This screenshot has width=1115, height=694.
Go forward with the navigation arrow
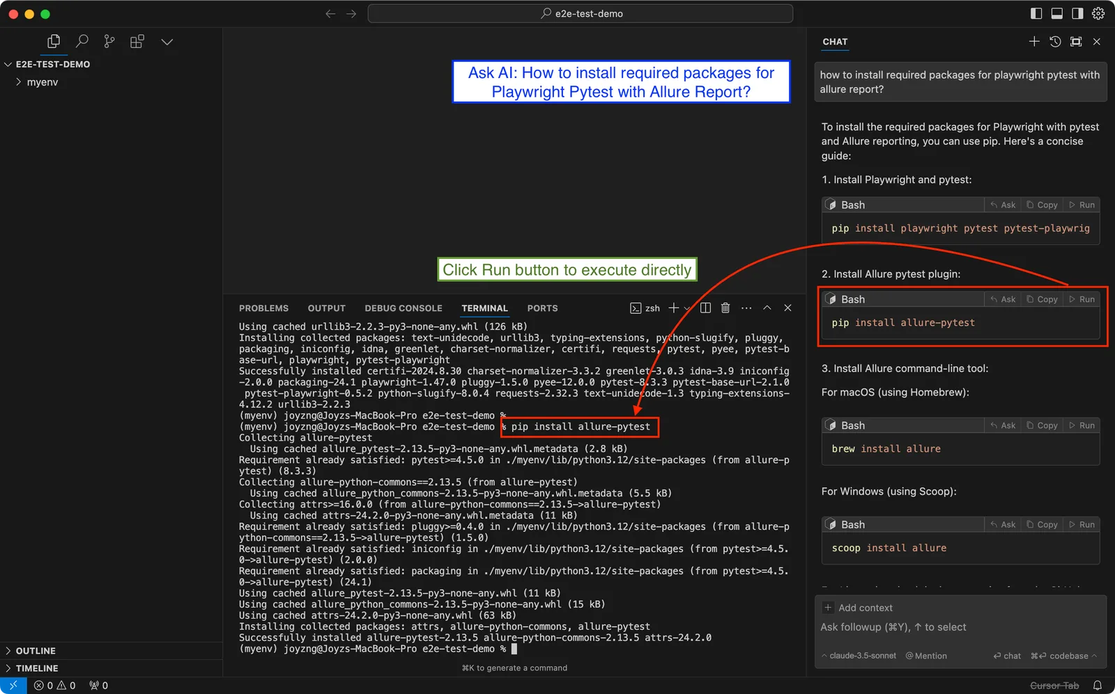(x=351, y=14)
